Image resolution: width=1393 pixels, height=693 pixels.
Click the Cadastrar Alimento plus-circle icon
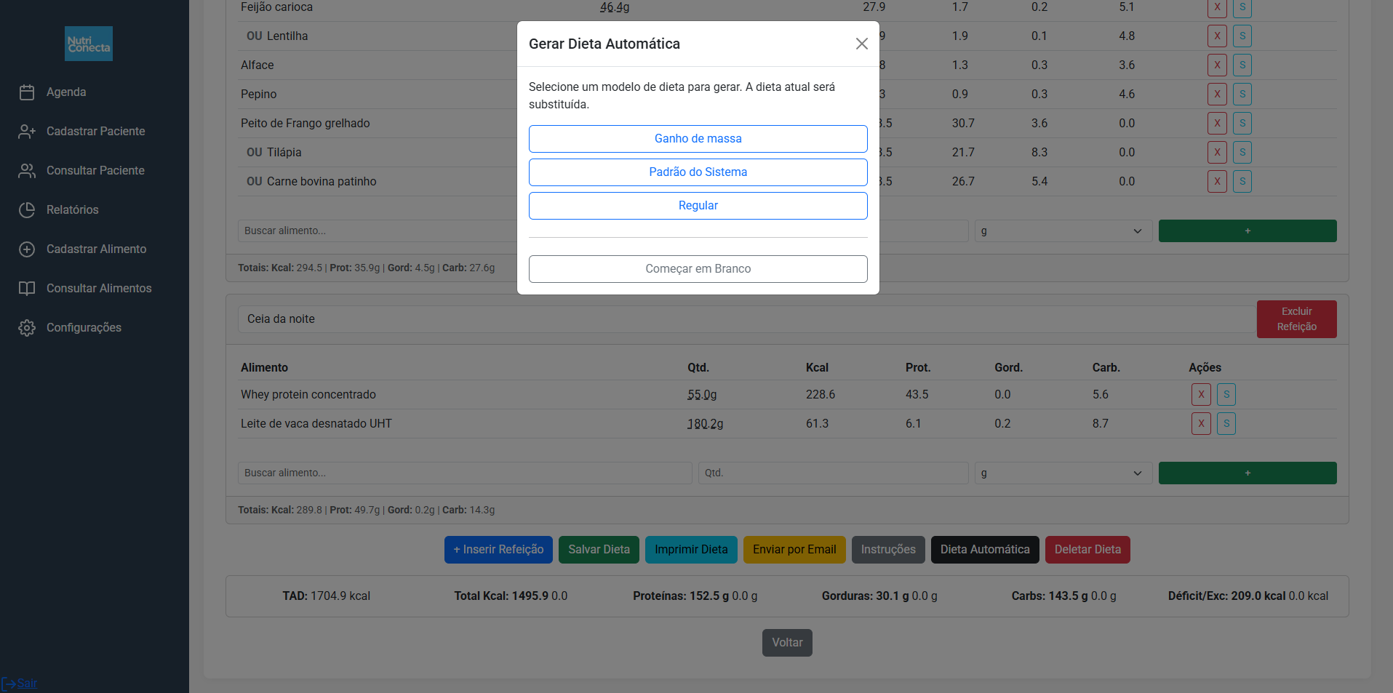point(27,249)
